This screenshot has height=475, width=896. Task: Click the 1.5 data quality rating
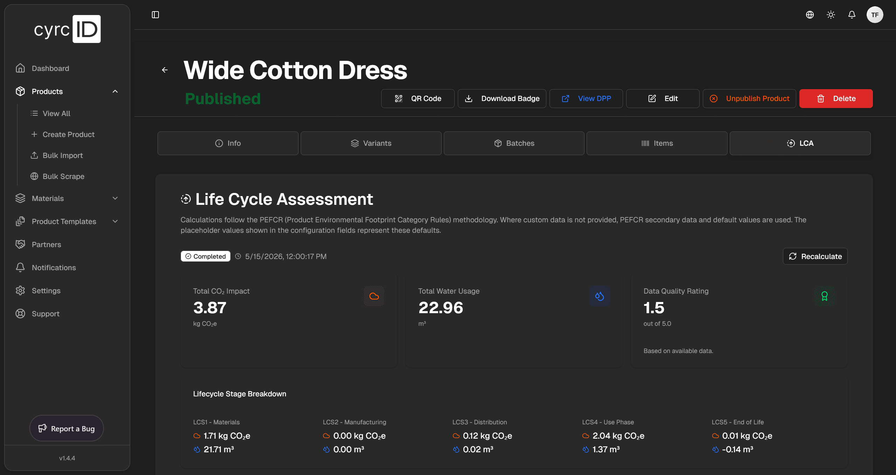(x=654, y=308)
